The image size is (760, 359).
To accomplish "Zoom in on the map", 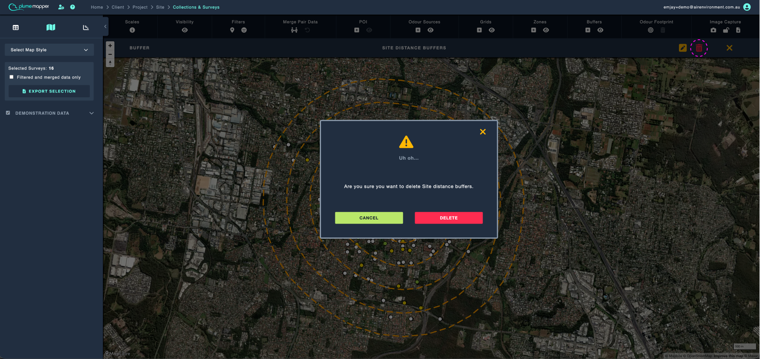I will pyautogui.click(x=110, y=46).
